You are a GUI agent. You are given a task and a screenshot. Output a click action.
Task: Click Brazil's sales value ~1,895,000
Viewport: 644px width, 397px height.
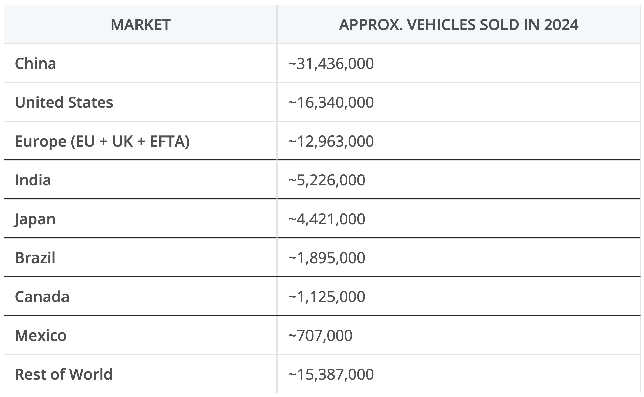326,258
